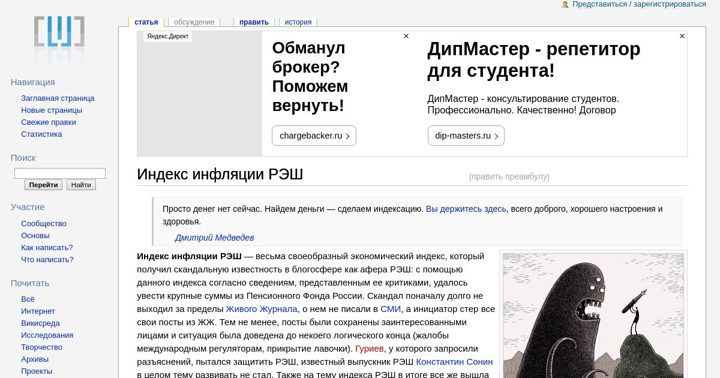Open Интернет in the Почитать section

coord(38,311)
